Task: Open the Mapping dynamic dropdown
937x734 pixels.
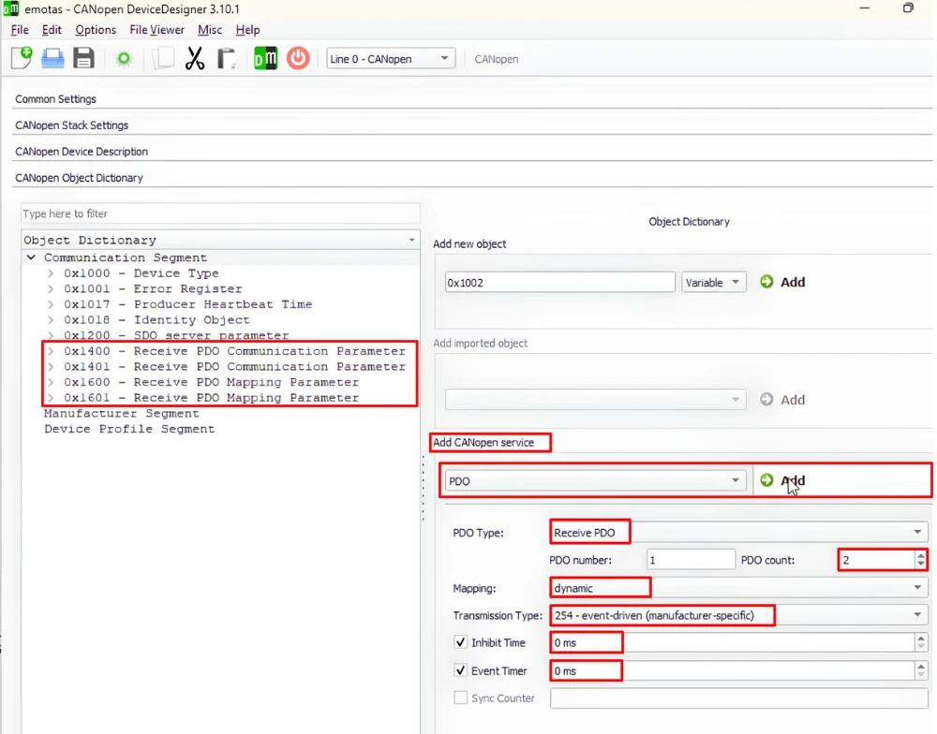Action: [738, 588]
